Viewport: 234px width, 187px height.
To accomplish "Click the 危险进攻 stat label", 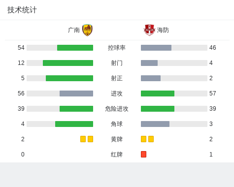I will [117, 109].
